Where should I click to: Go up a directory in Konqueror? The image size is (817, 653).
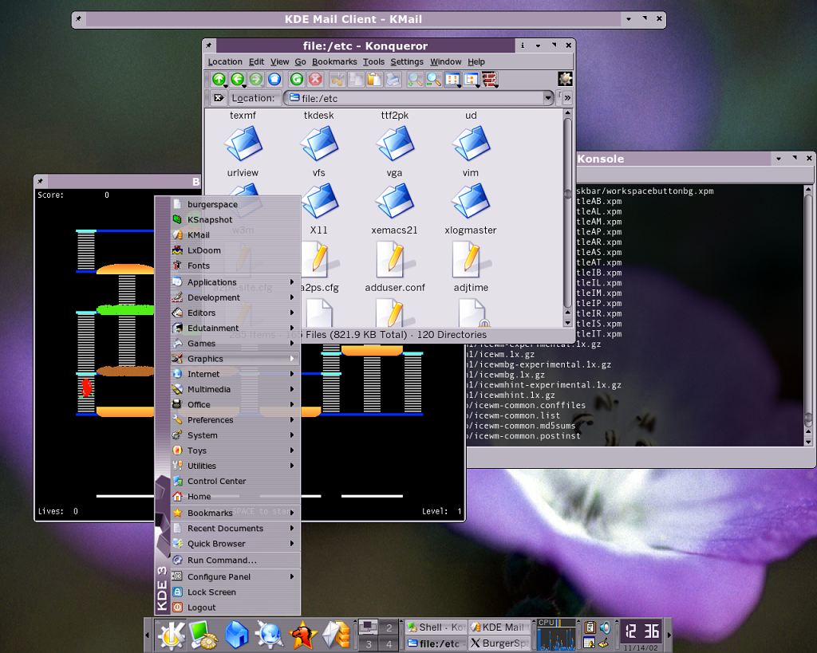pos(219,79)
